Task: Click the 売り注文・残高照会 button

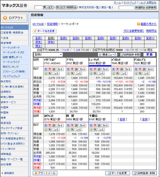Action: tap(66, 7)
